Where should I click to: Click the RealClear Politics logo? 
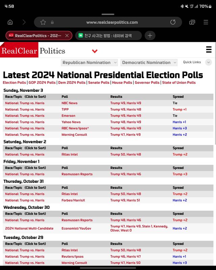tap(33, 51)
